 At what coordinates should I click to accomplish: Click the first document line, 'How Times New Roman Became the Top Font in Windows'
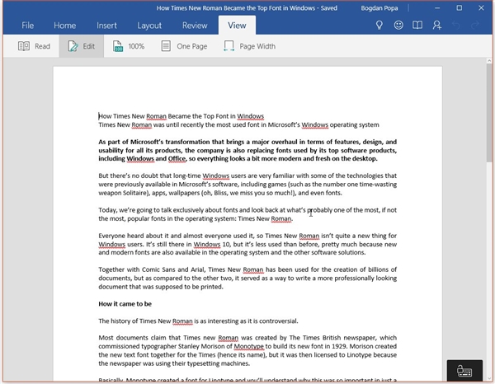181,116
